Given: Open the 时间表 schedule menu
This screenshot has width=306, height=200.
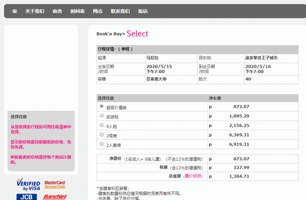Looking at the screenshot, I should tap(78, 11).
